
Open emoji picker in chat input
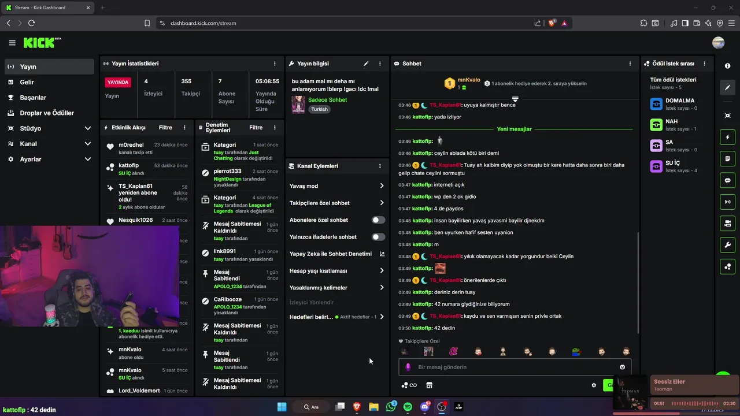[x=622, y=367]
